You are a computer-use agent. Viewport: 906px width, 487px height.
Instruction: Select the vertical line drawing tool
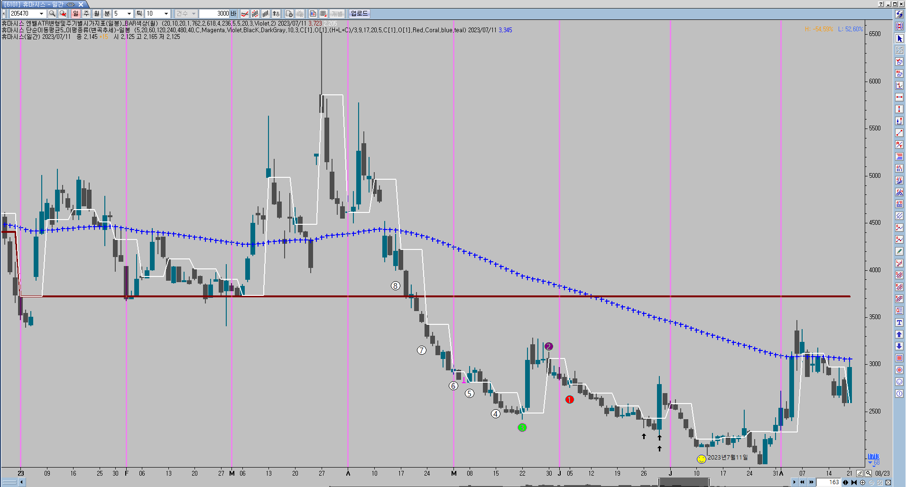(x=899, y=109)
